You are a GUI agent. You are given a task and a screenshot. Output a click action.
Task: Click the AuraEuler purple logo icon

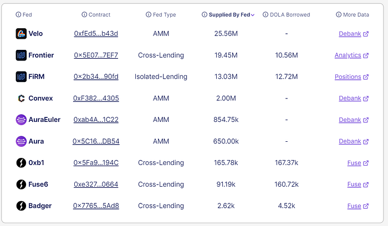coord(22,120)
